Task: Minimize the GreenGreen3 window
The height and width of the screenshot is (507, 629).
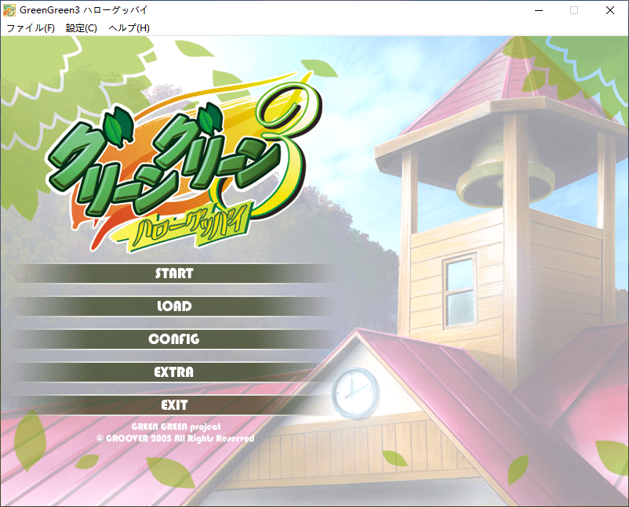Action: [x=538, y=10]
